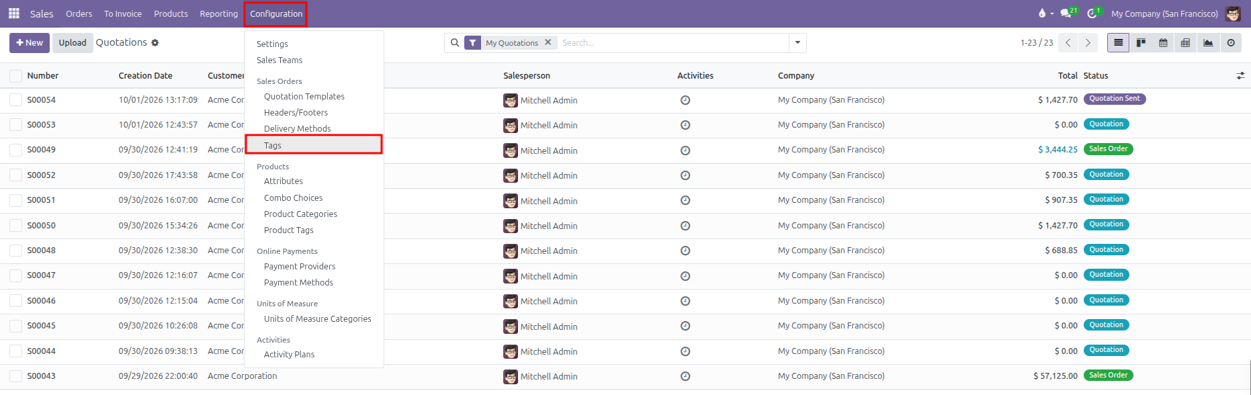Switch to calendar view

[1163, 42]
